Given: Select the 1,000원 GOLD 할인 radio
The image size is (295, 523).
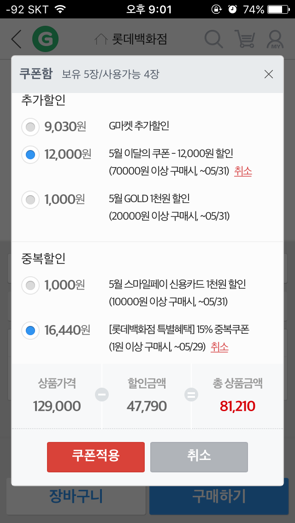Looking at the screenshot, I should (31, 199).
